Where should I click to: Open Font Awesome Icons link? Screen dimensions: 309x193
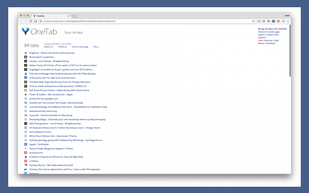(x=40, y=132)
